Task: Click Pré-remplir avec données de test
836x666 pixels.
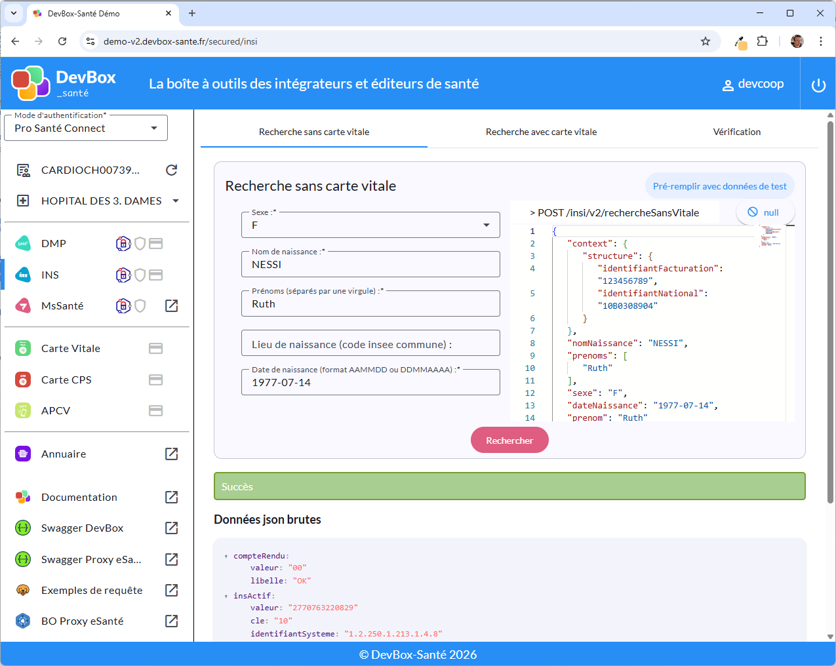Action: point(719,186)
